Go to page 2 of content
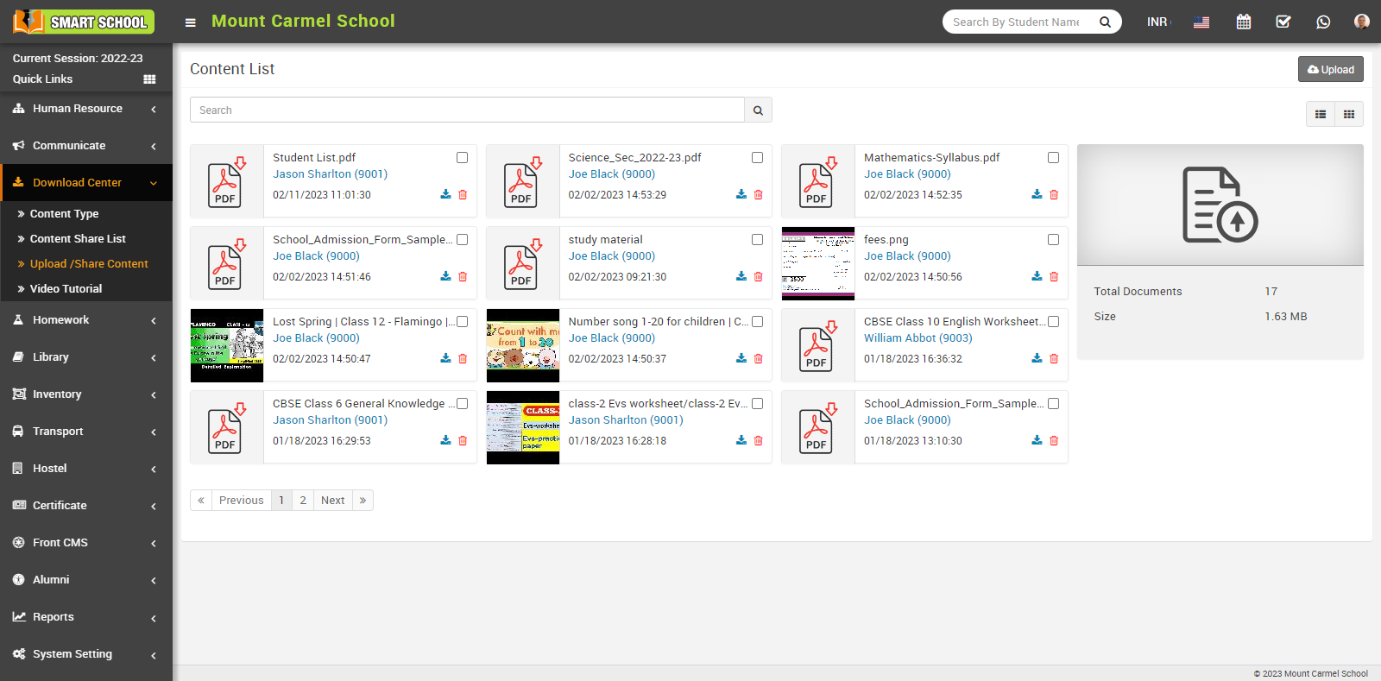The width and height of the screenshot is (1381, 681). click(303, 501)
